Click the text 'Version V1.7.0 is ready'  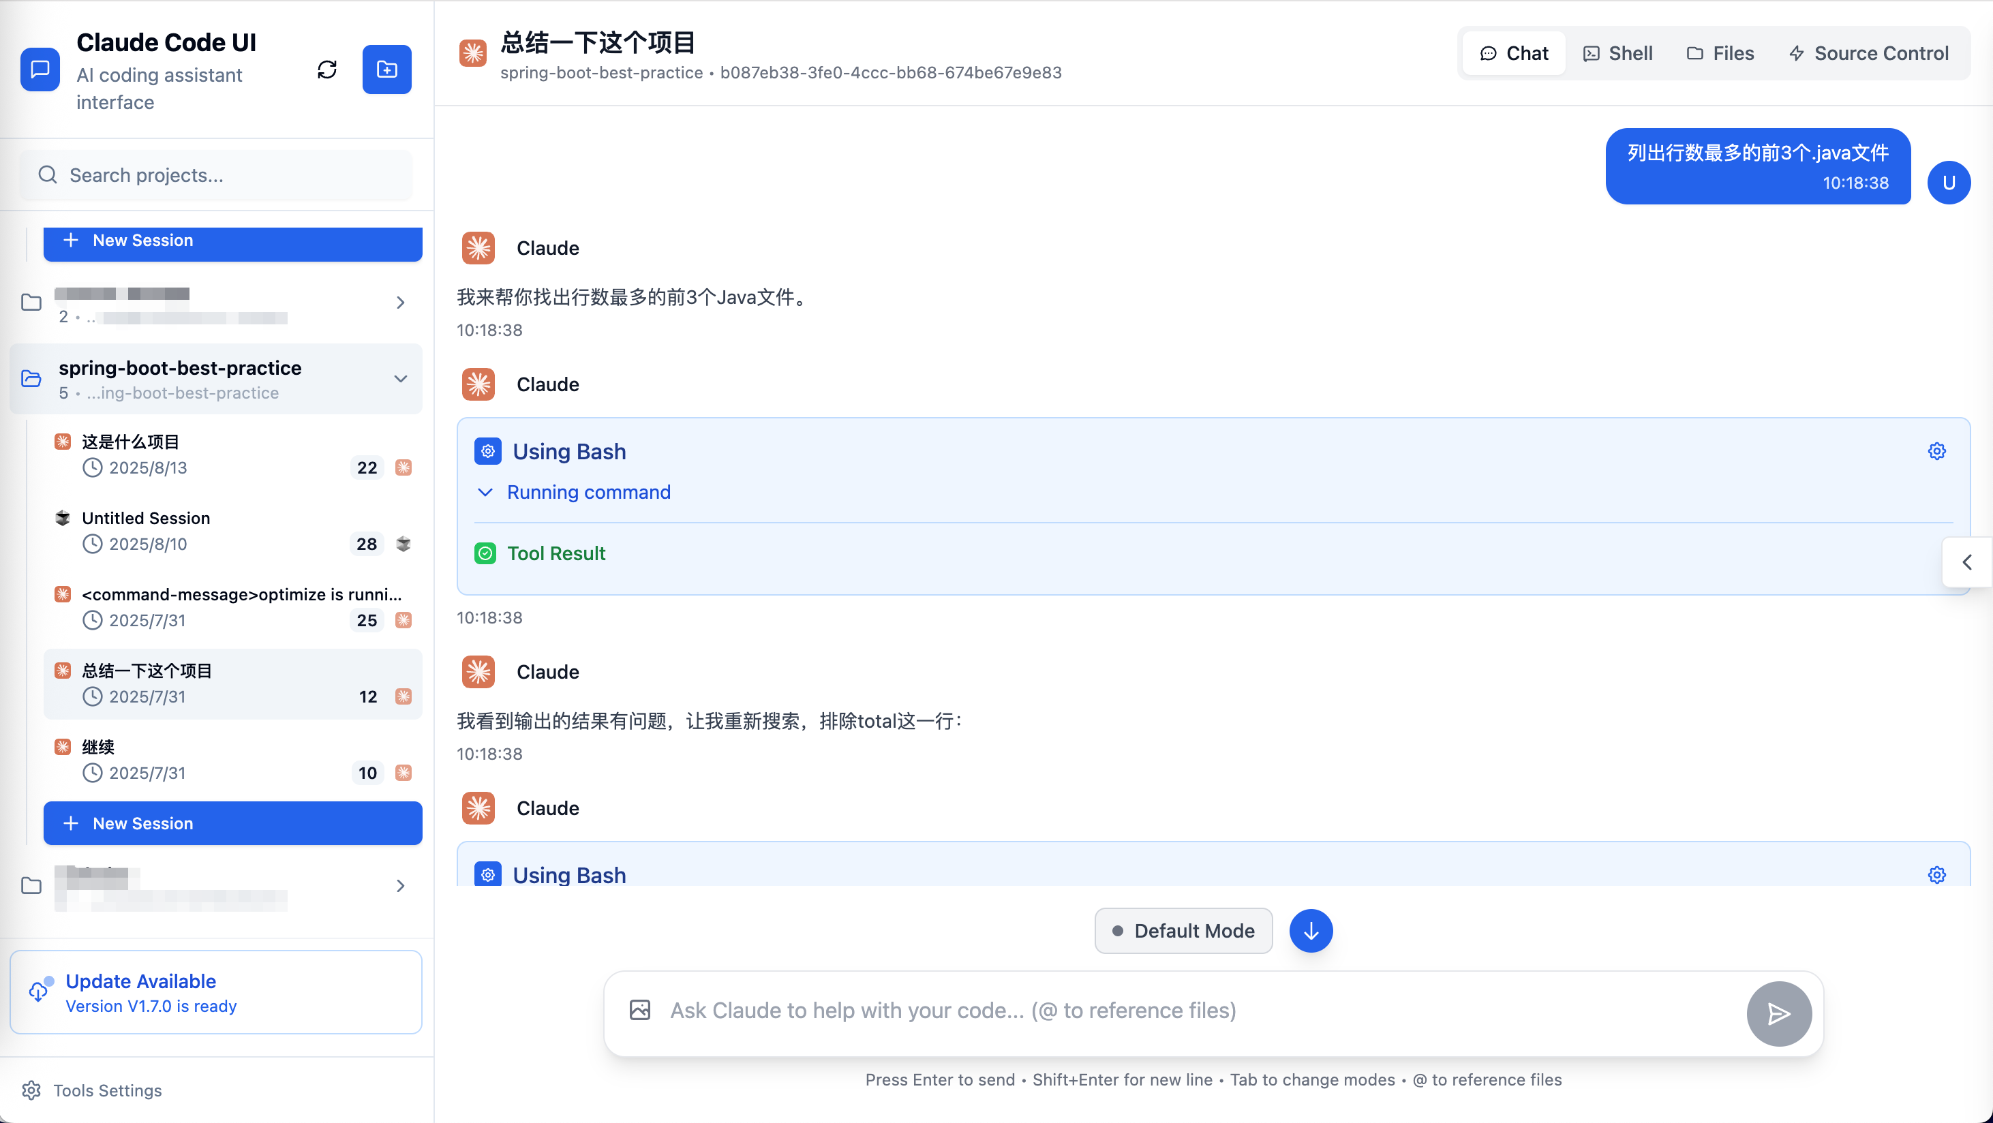click(x=151, y=1006)
